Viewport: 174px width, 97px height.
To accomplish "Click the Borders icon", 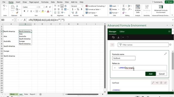I will pyautogui.click(x=37, y=11).
